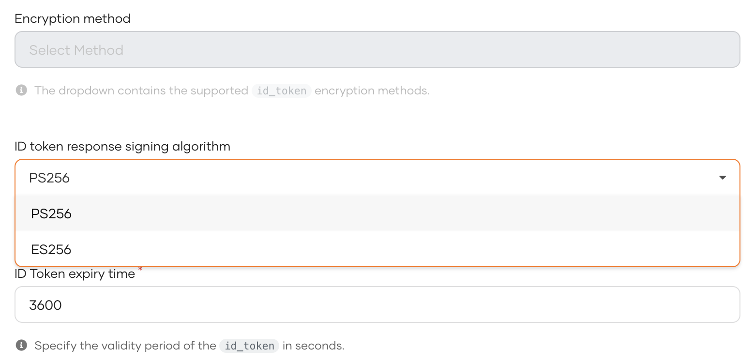Click 'encryption methods.' text ending the hint
Image resolution: width=754 pixels, height=364 pixels.
[372, 91]
